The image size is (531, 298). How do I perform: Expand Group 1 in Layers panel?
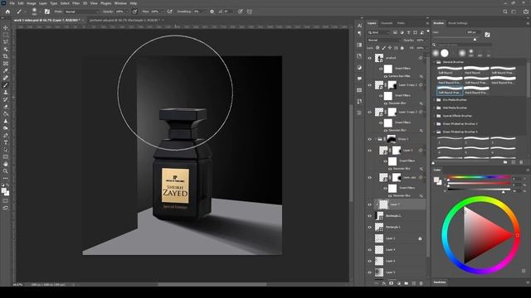coord(376,139)
